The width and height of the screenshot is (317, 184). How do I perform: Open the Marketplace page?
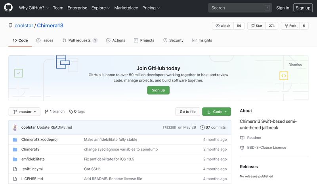[126, 8]
